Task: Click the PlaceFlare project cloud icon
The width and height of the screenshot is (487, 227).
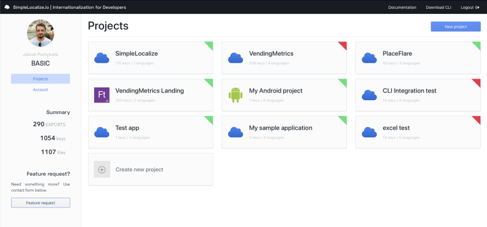Action: [x=369, y=58]
